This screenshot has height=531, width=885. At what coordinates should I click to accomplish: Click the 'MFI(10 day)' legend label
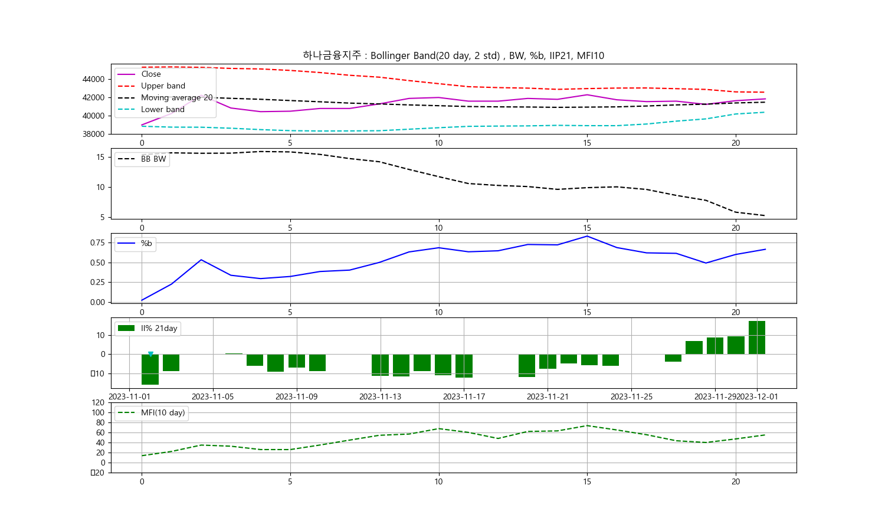pos(163,412)
